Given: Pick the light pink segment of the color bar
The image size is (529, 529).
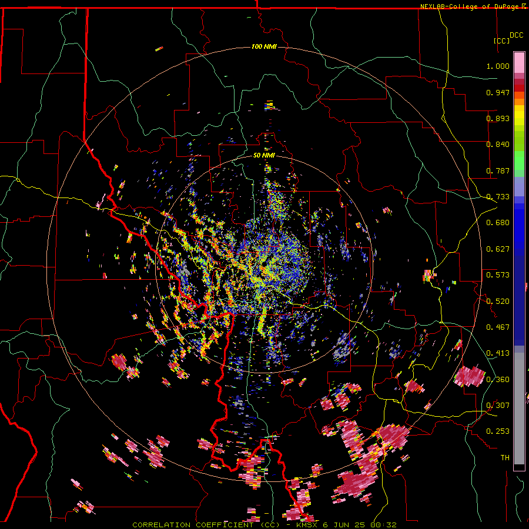Looking at the screenshot, I should (519, 62).
